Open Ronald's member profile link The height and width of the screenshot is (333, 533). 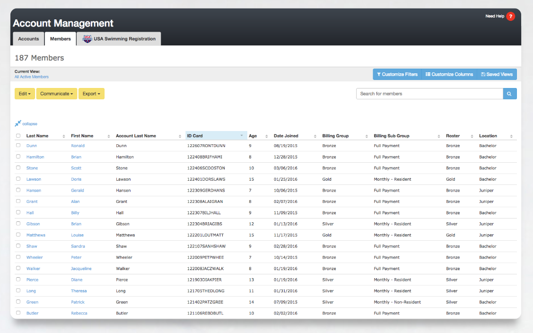(x=78, y=146)
